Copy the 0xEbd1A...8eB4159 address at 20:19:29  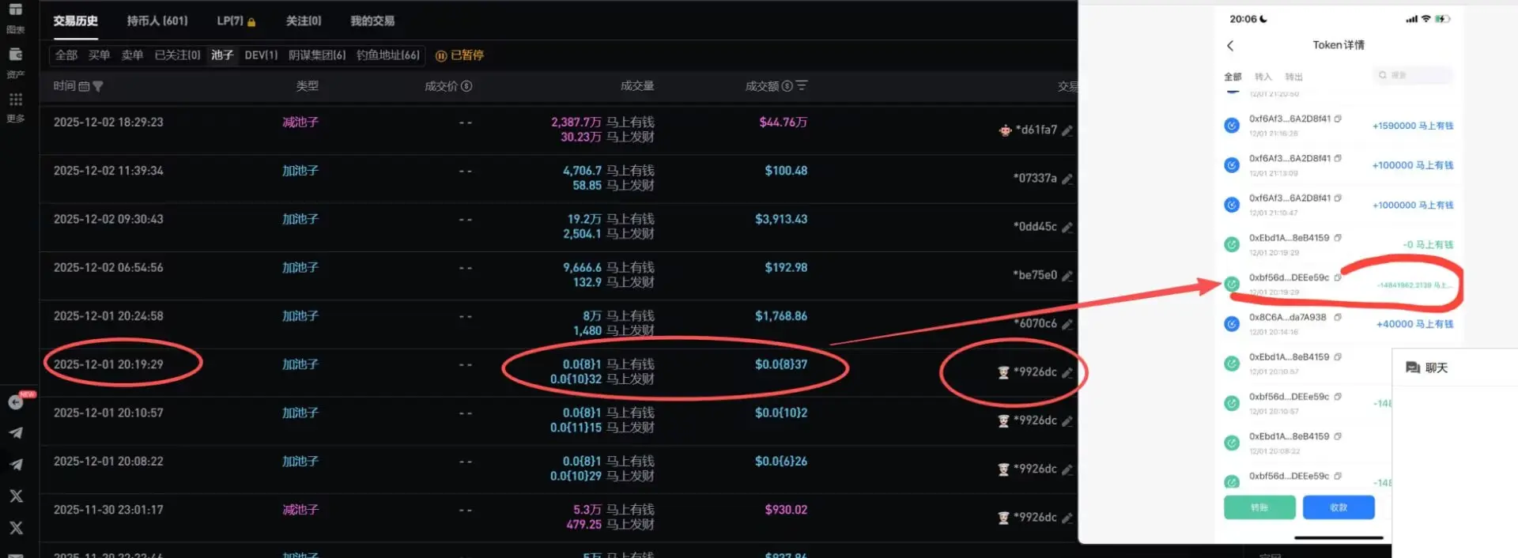[x=1338, y=238]
